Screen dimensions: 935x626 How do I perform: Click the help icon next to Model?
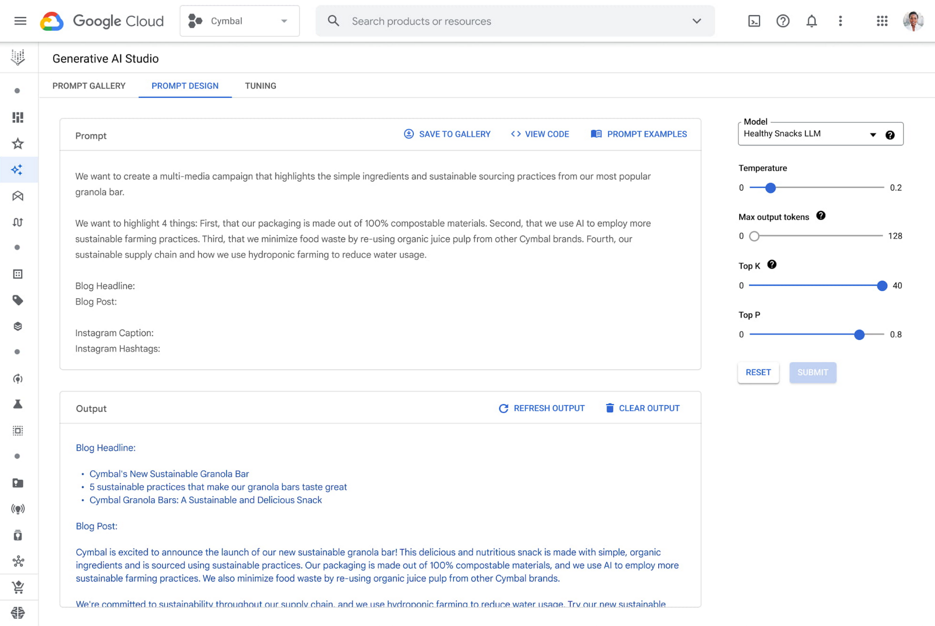890,135
